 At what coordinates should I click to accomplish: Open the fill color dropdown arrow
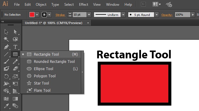click(37, 15)
